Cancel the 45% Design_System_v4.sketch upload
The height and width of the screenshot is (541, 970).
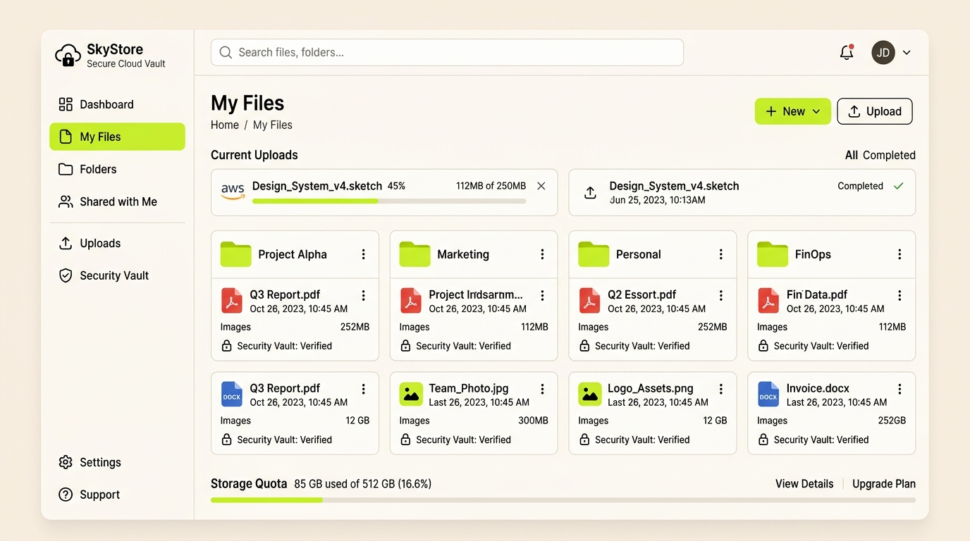(x=541, y=186)
